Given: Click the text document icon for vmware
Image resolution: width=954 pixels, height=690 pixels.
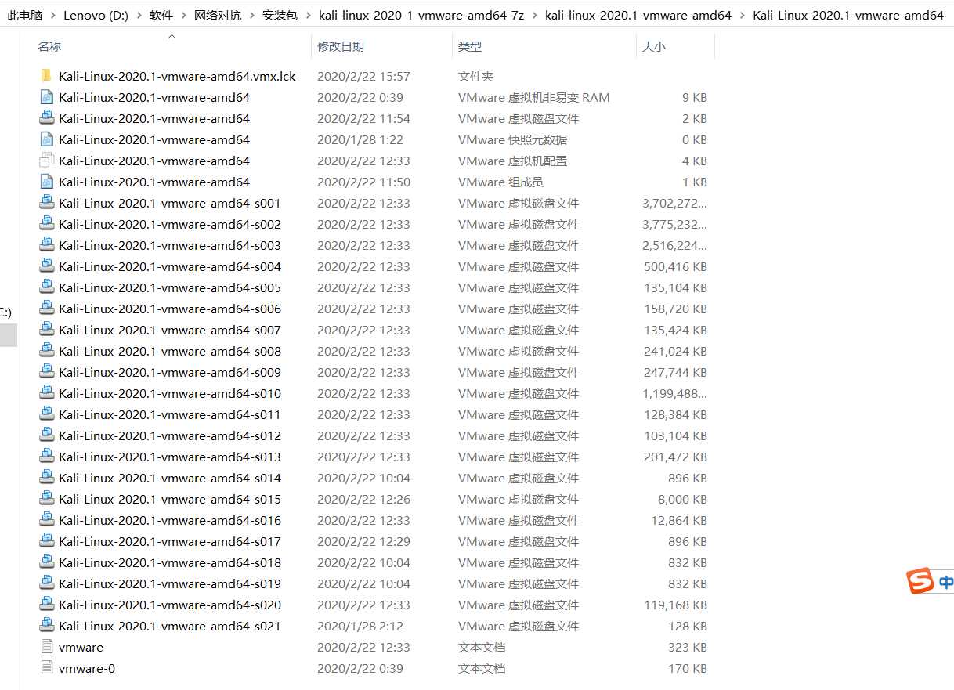Looking at the screenshot, I should point(47,647).
